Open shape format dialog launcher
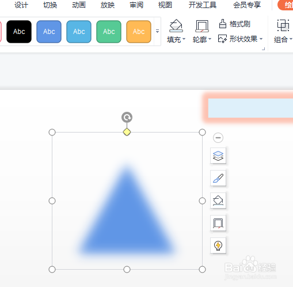This screenshot has width=293, height=287. 263,49
